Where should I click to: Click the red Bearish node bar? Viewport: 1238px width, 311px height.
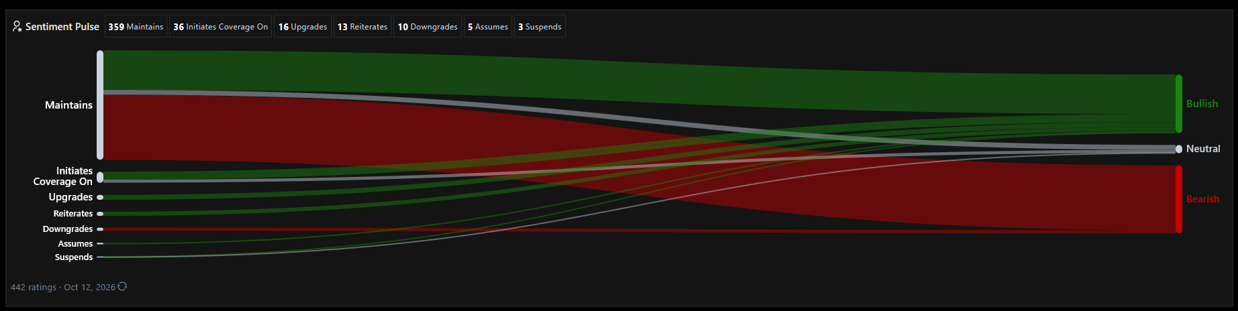point(1179,199)
